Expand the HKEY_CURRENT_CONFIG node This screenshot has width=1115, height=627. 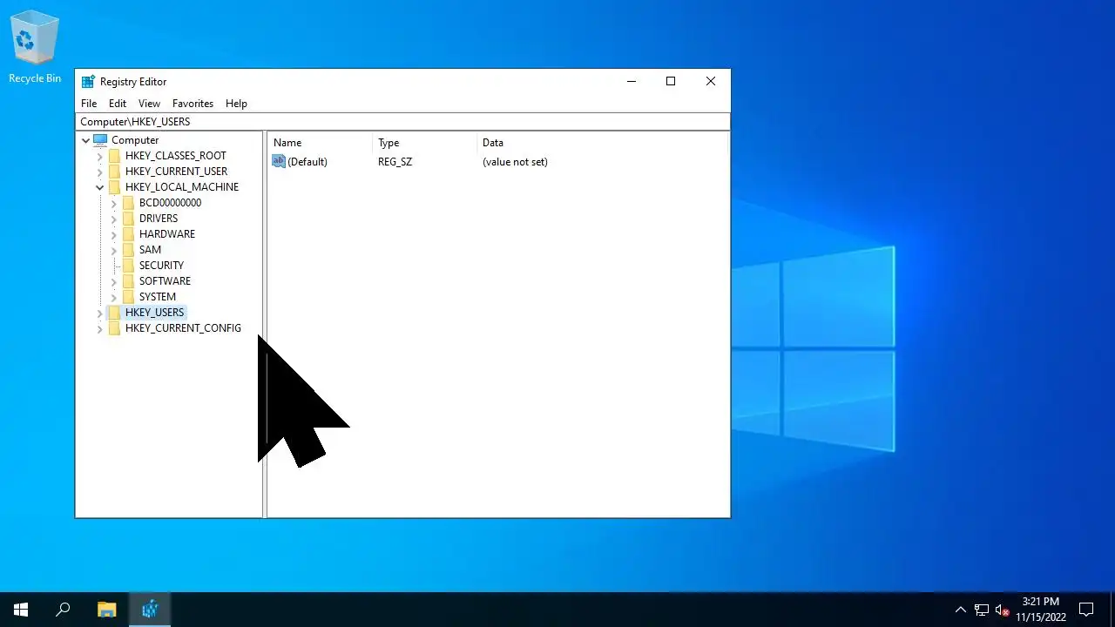pos(99,328)
